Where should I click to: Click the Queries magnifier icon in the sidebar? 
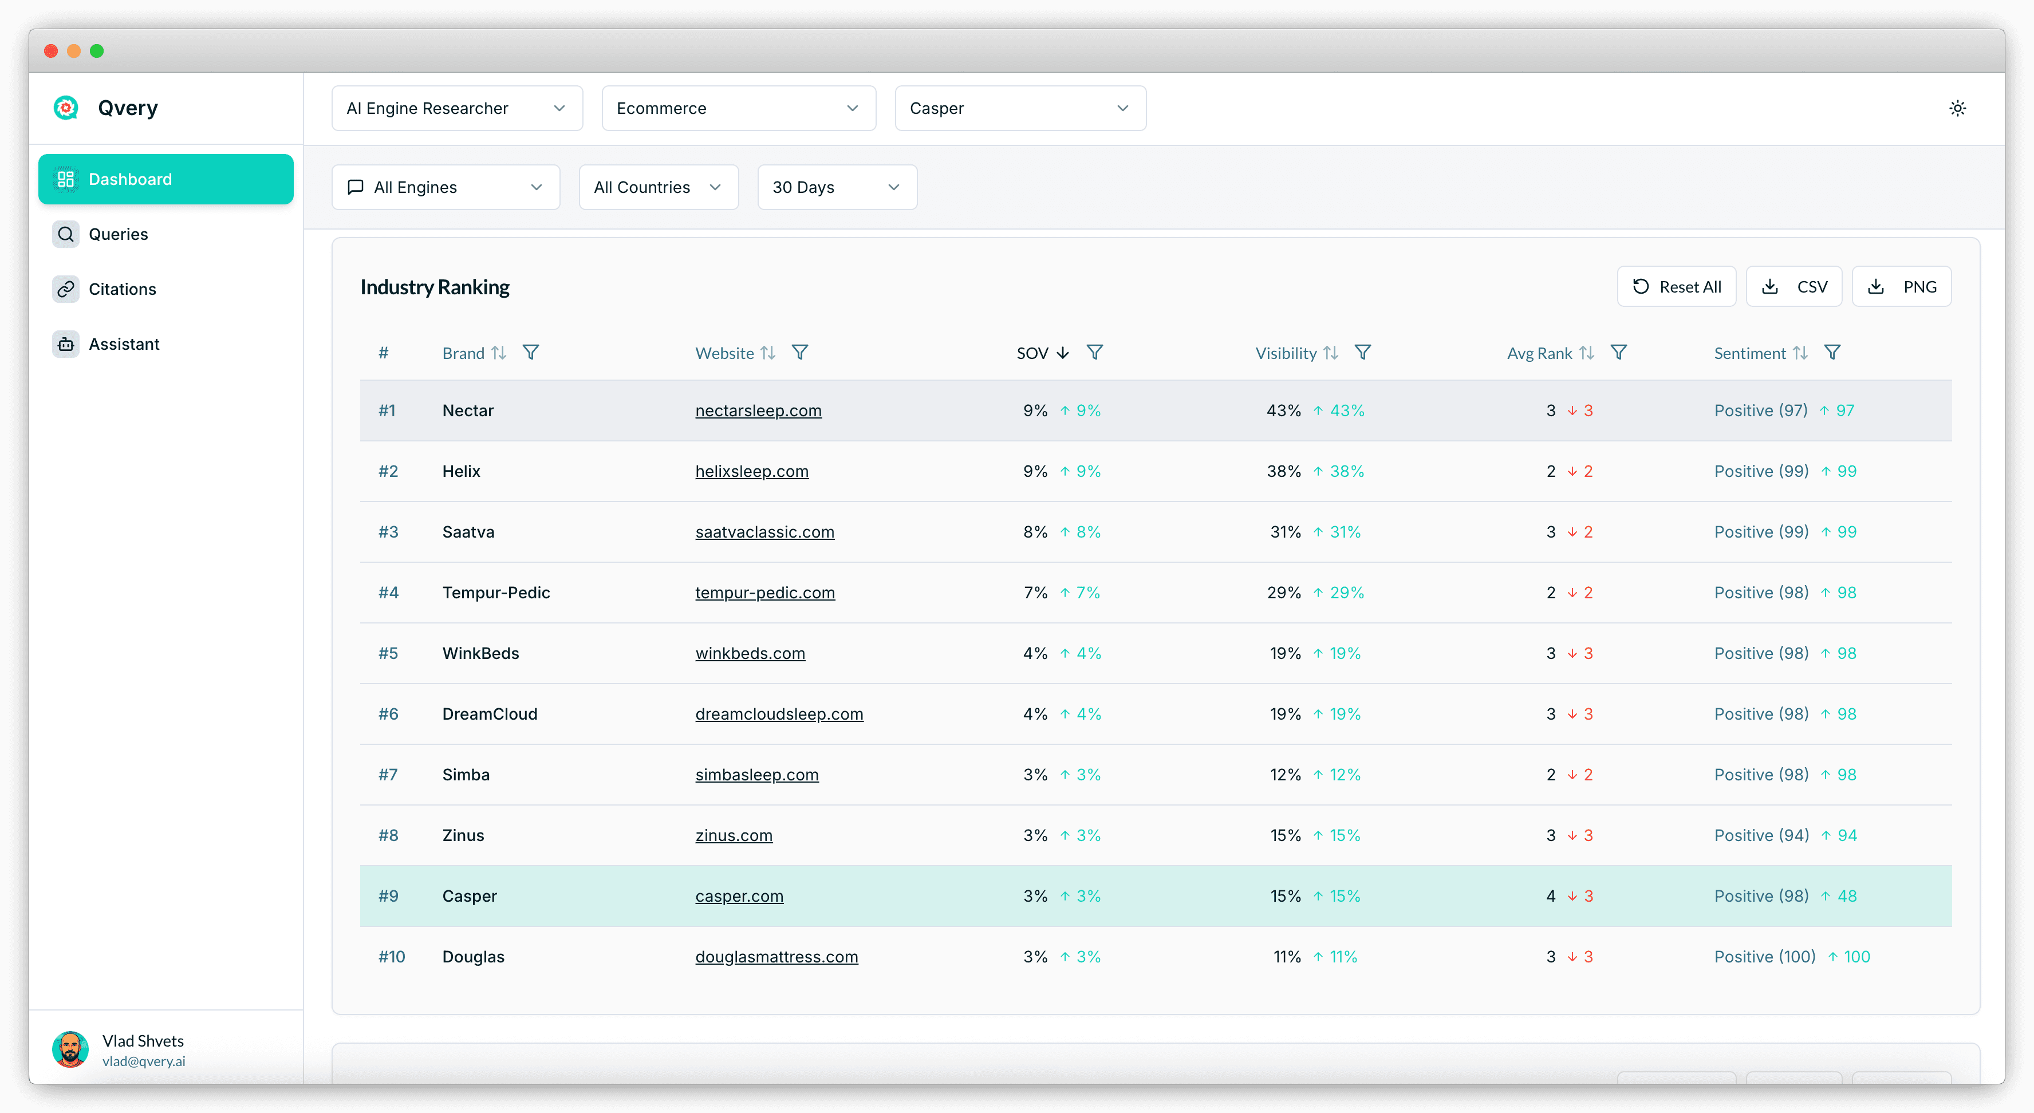(x=66, y=234)
